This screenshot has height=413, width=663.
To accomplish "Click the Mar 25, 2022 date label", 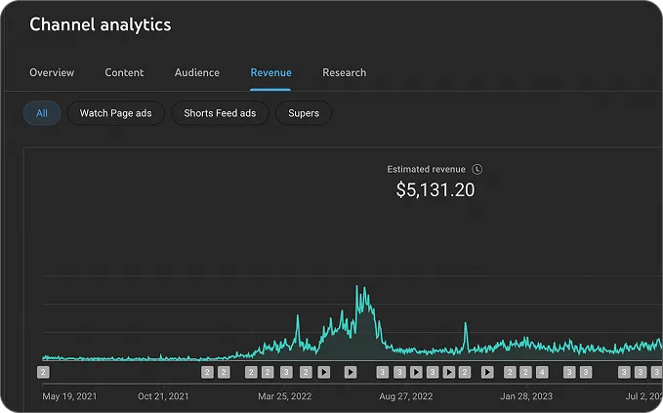I will click(x=284, y=396).
